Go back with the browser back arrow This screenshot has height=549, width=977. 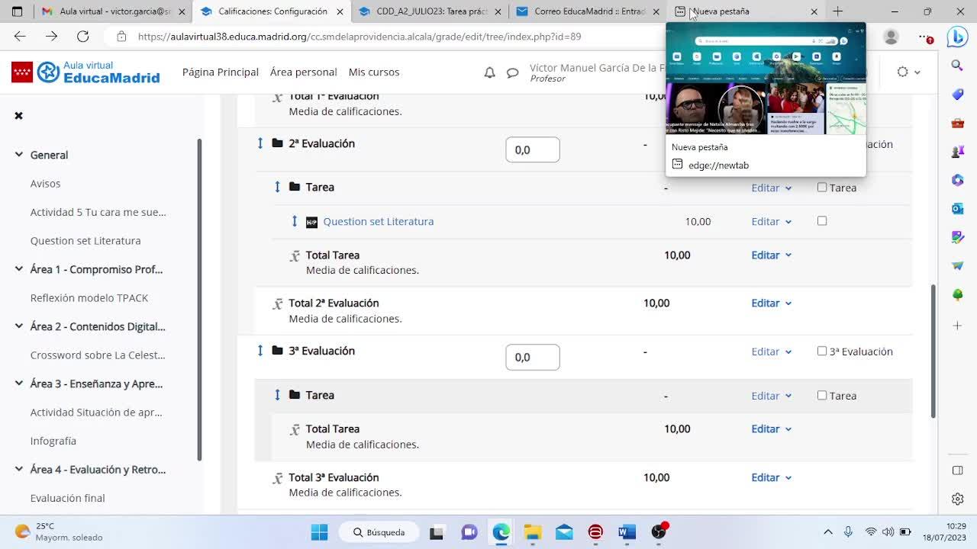20,37
